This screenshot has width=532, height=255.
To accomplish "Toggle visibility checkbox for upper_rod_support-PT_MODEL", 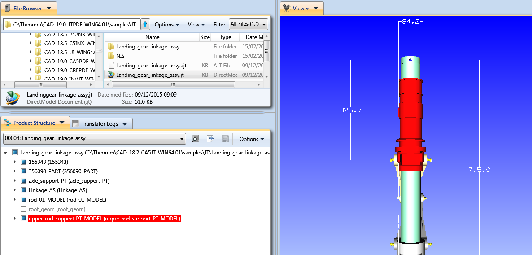I will [23, 218].
